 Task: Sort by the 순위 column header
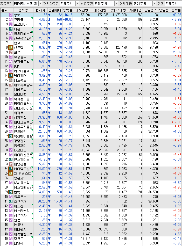[4, 10]
